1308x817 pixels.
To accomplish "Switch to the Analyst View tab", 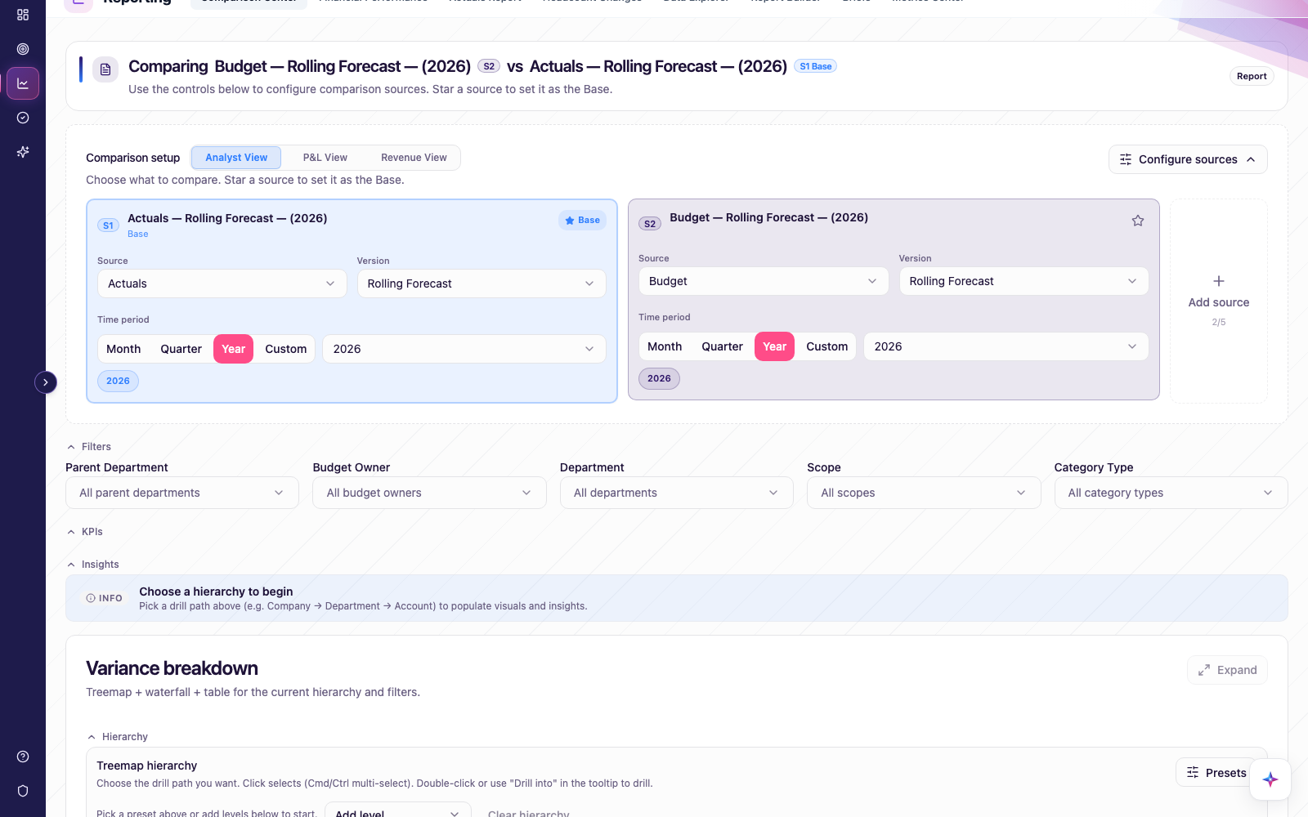I will point(236,158).
